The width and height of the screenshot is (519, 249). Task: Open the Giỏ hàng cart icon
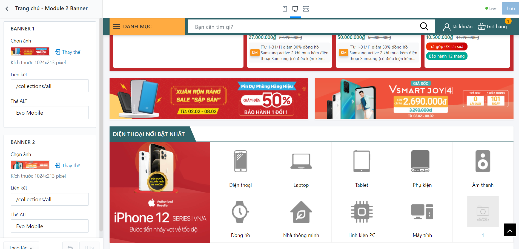(481, 27)
